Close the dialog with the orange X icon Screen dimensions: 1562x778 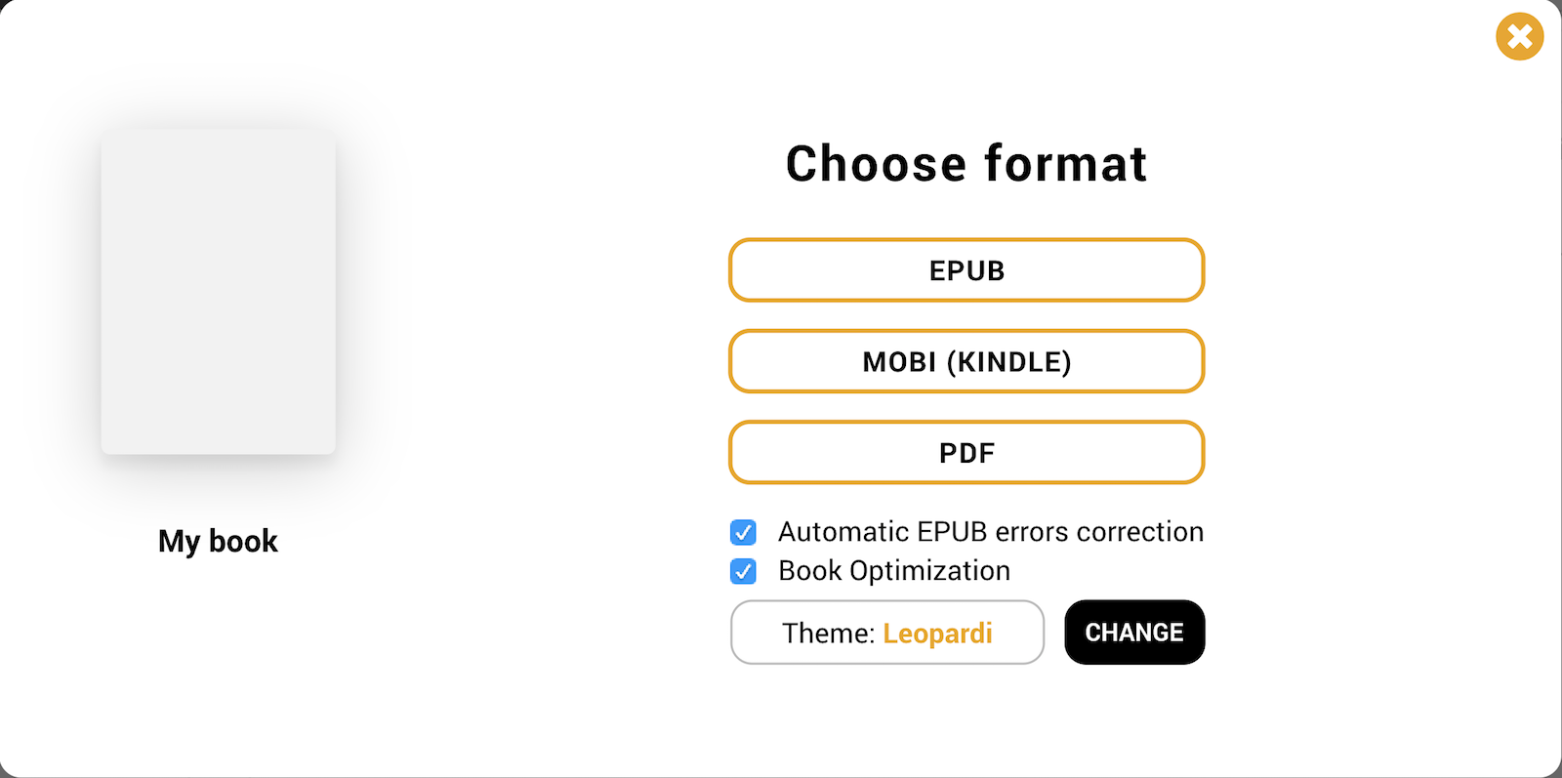(1519, 37)
